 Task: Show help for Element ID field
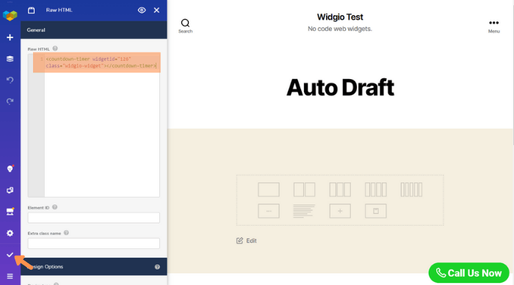(x=55, y=207)
